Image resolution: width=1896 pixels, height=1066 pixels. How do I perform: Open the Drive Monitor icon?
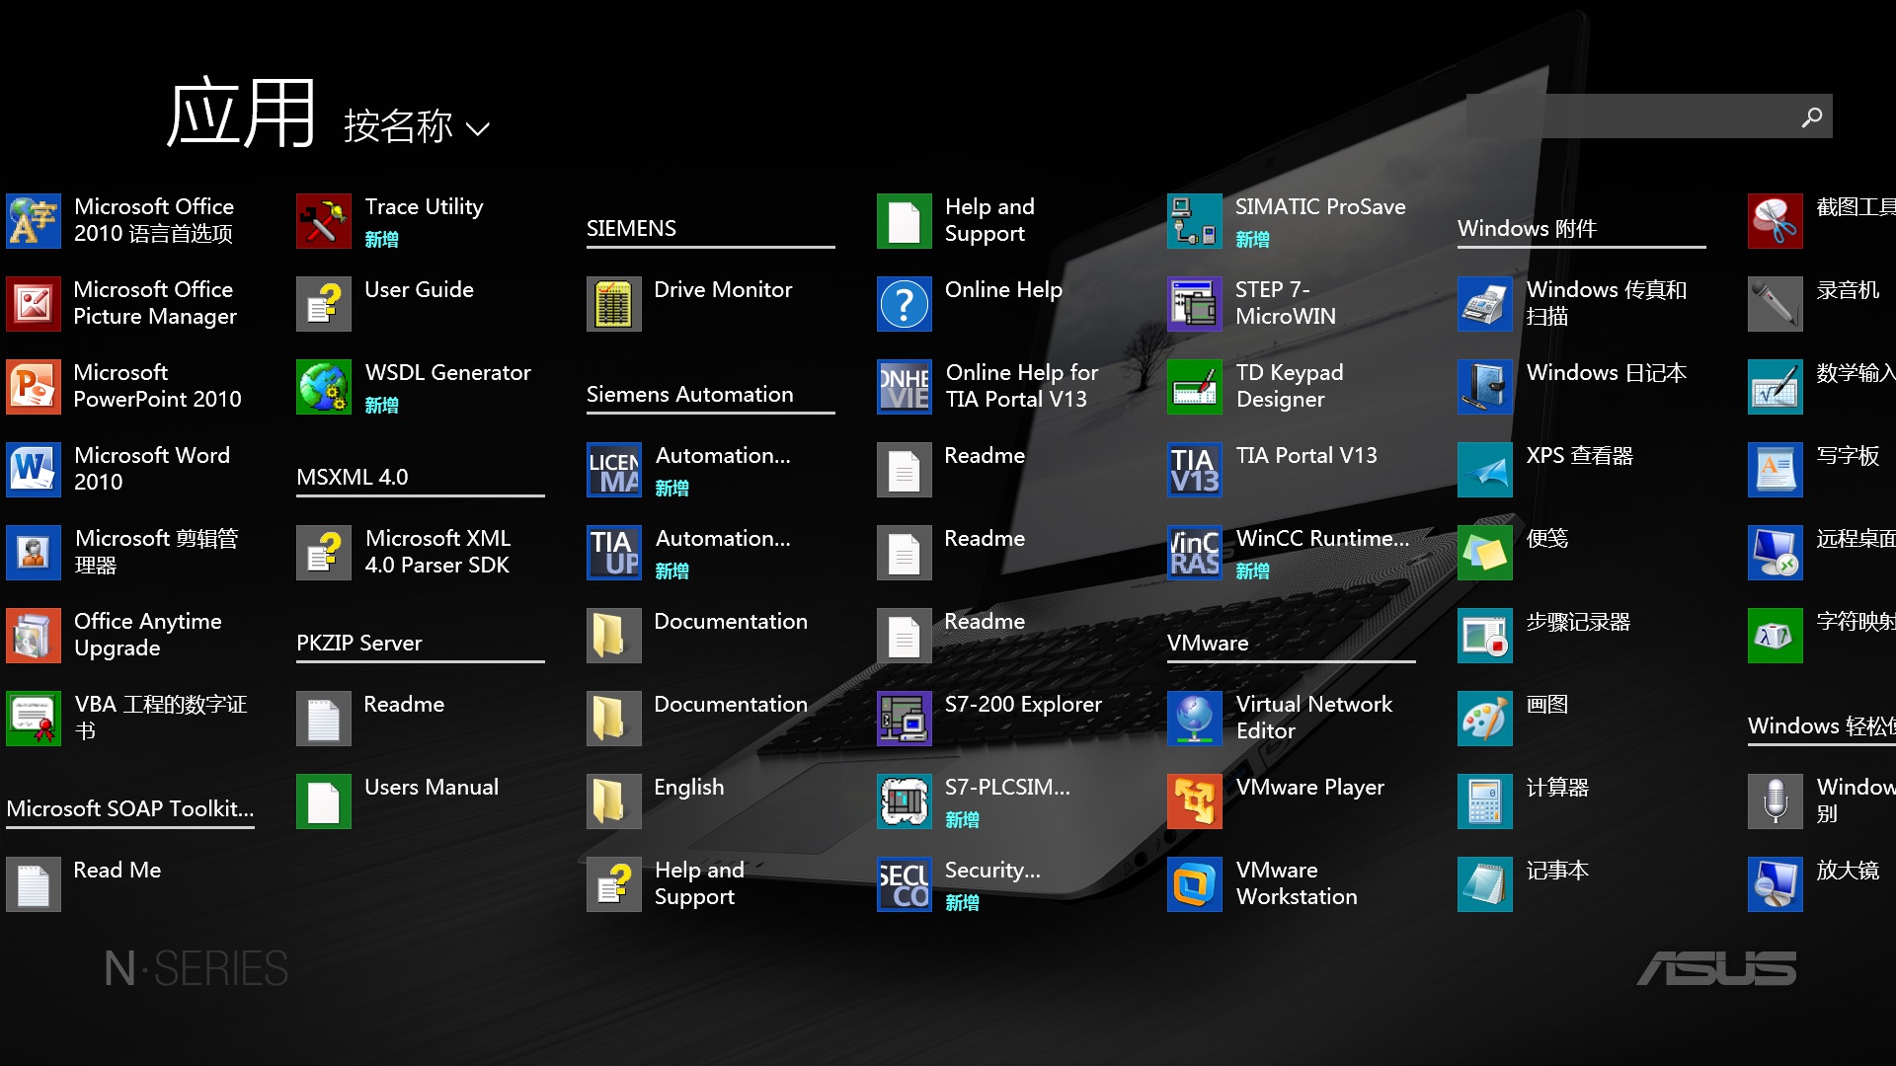(613, 304)
